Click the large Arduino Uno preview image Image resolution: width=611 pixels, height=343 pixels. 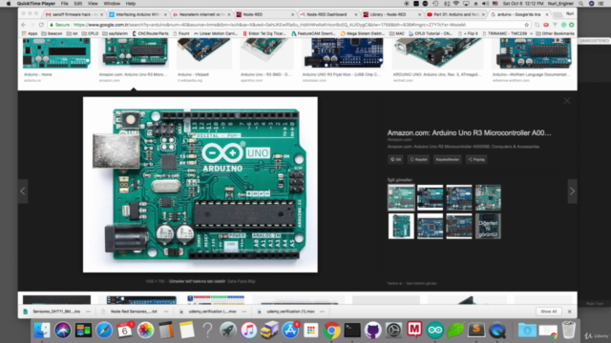(x=200, y=184)
